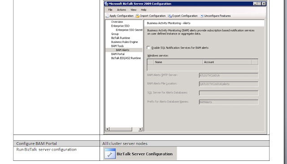This screenshot has height=164, width=287.
Task: Click the Unconfigure Features undo icon
Action: point(202,16)
